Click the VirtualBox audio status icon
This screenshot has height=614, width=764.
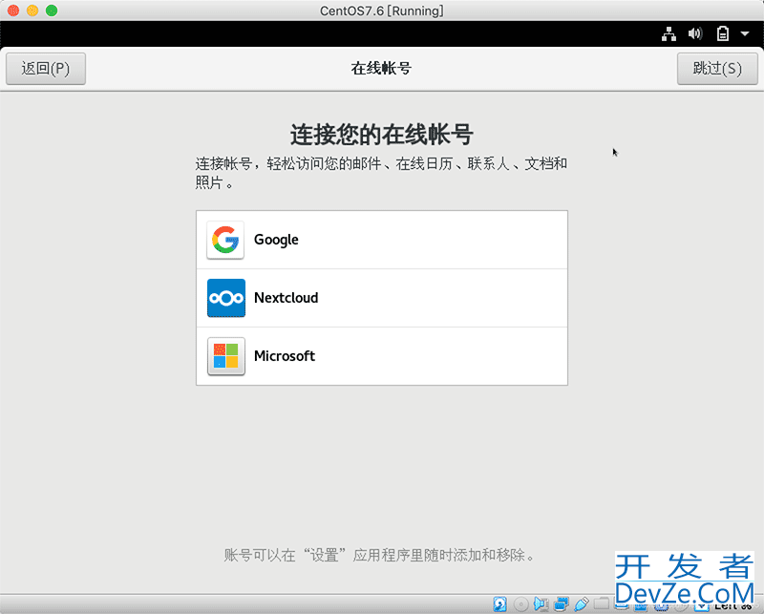541,604
